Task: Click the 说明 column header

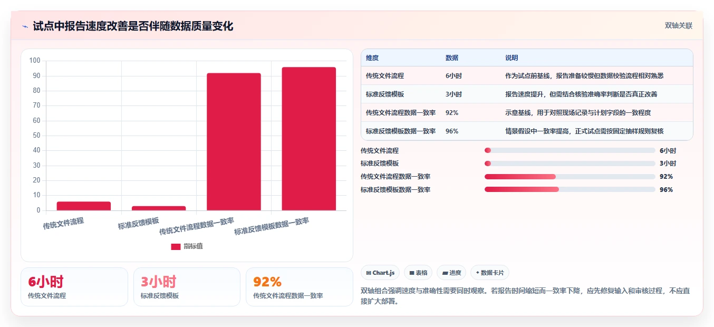Action: point(512,57)
